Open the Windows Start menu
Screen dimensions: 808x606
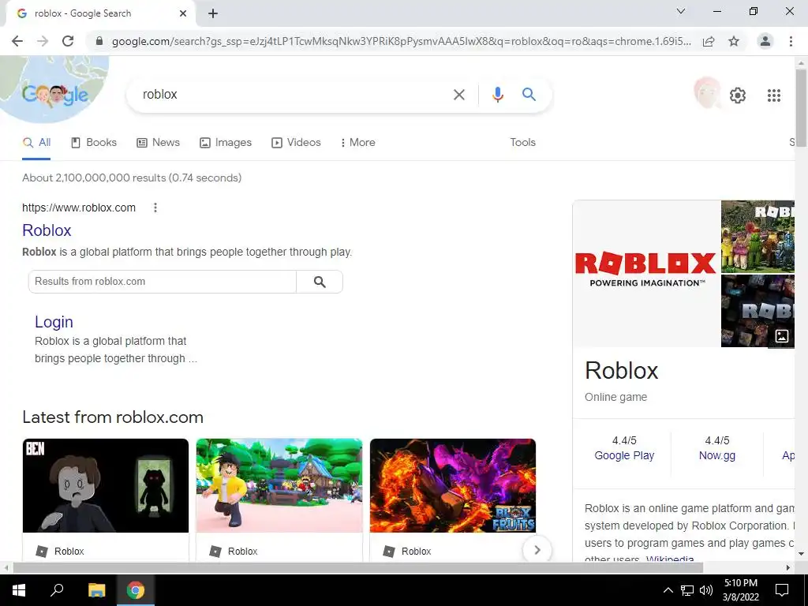point(19,590)
